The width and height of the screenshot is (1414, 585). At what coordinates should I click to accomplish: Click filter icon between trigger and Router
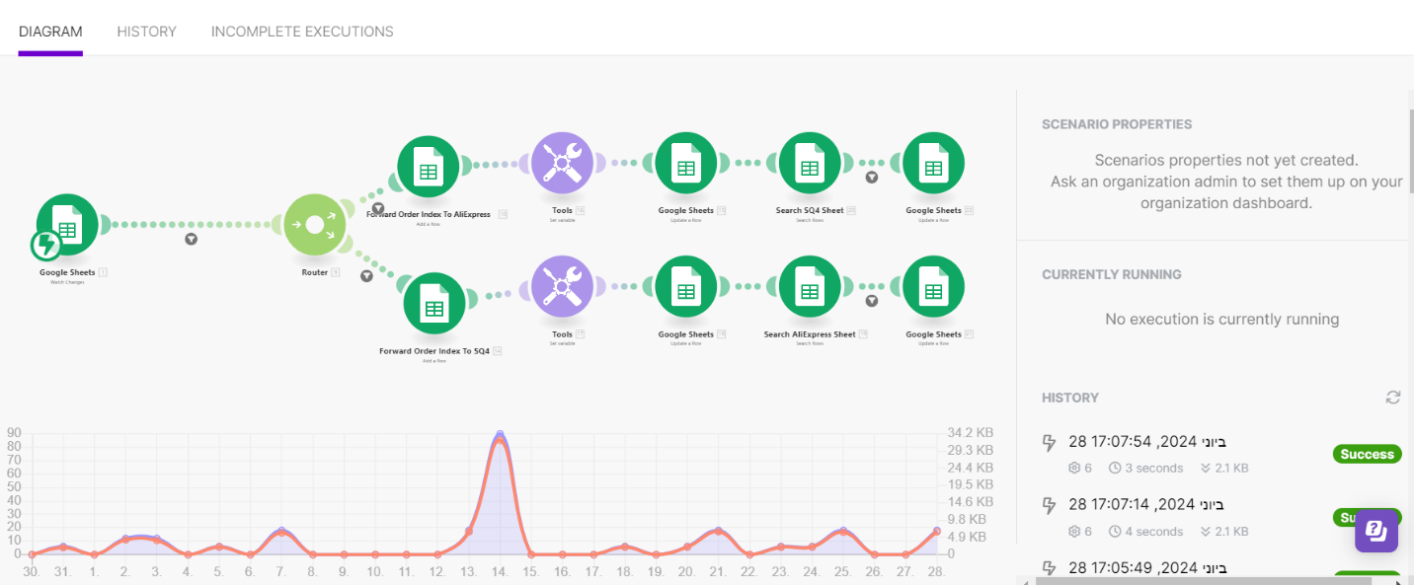pos(192,239)
